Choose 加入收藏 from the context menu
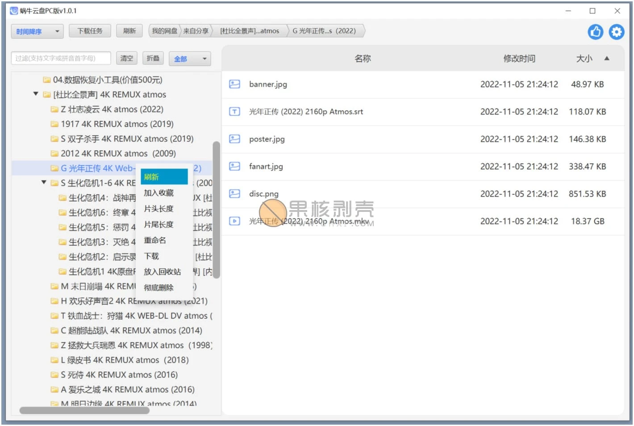The width and height of the screenshot is (634, 426). pos(158,193)
